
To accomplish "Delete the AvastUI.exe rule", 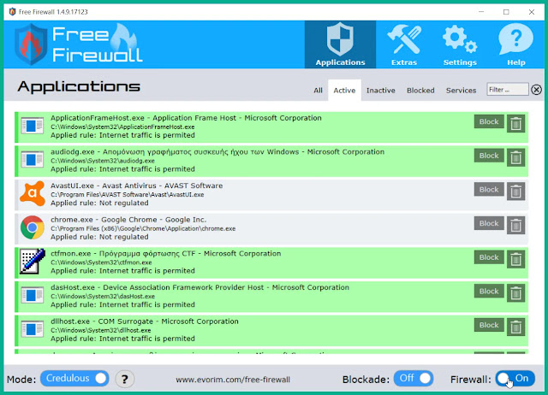I will [x=515, y=192].
